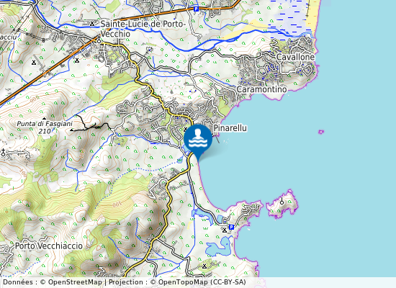
Task: Click the Sainte-Lucie de Porto-Vecchio town label
Action: coord(143,29)
